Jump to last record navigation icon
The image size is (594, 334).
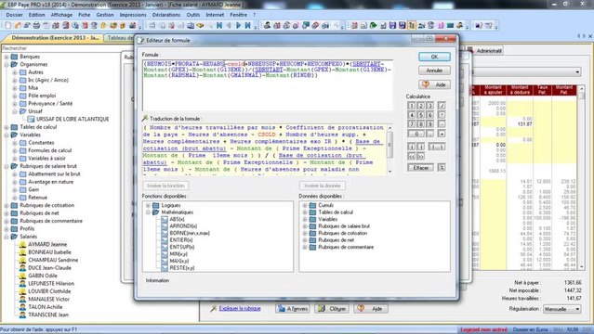(x=248, y=25)
